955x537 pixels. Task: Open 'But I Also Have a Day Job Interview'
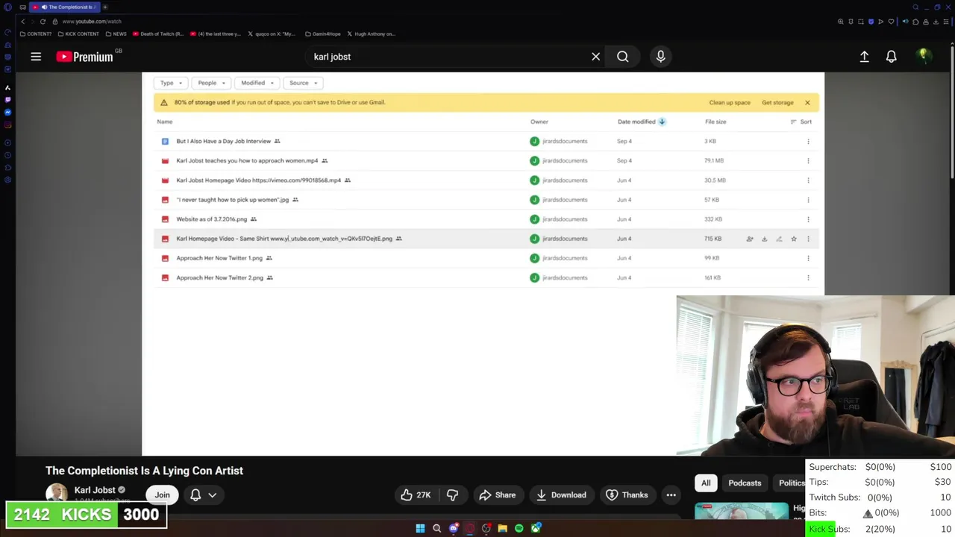pos(224,141)
